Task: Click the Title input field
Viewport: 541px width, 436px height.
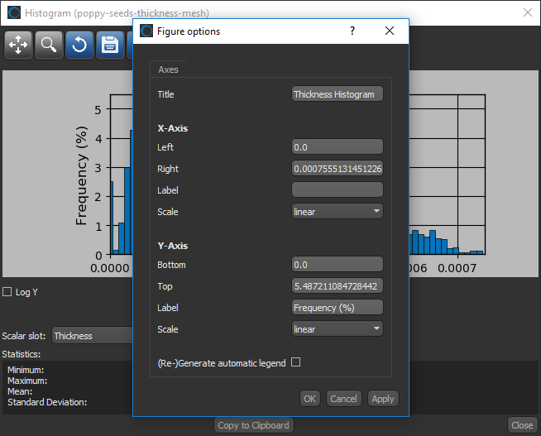Action: [338, 94]
